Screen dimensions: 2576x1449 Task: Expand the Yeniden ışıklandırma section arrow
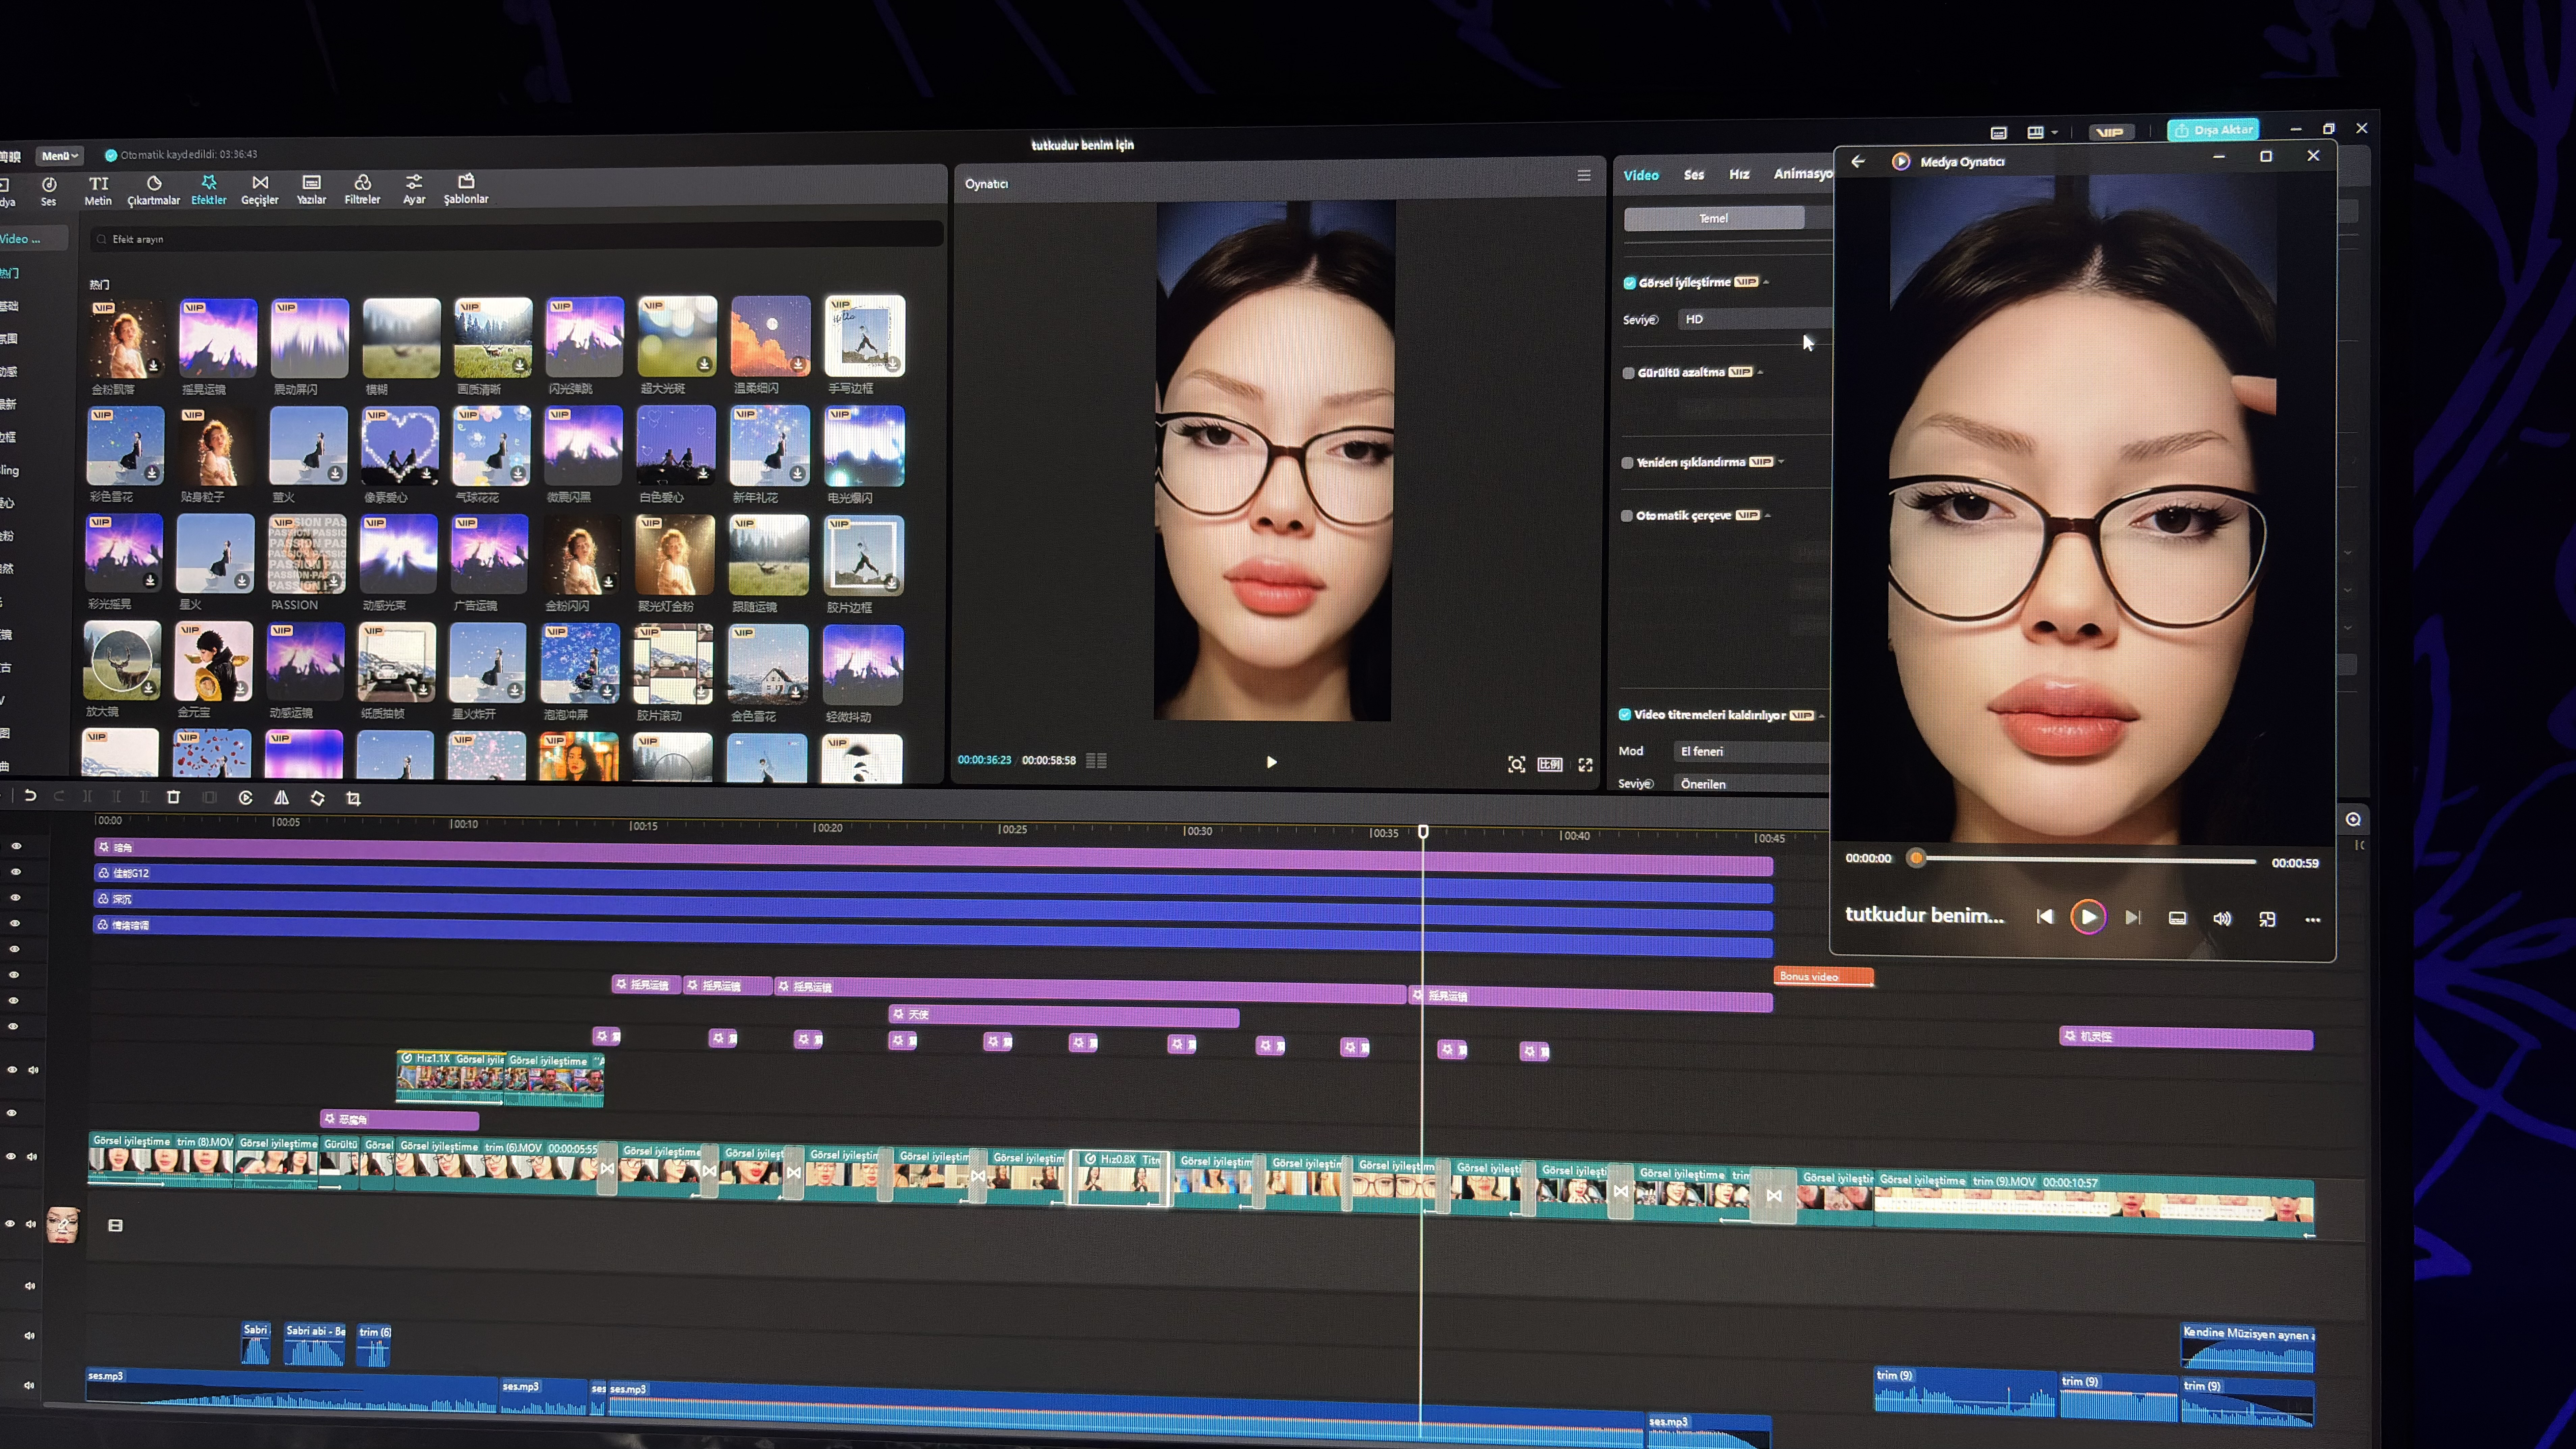[x=1781, y=462]
